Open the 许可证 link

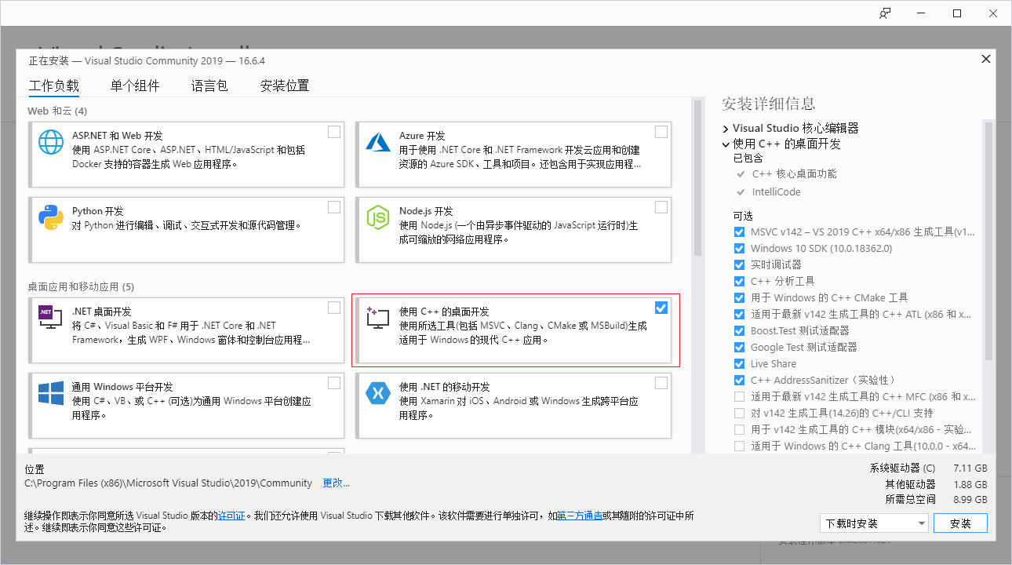click(x=231, y=516)
